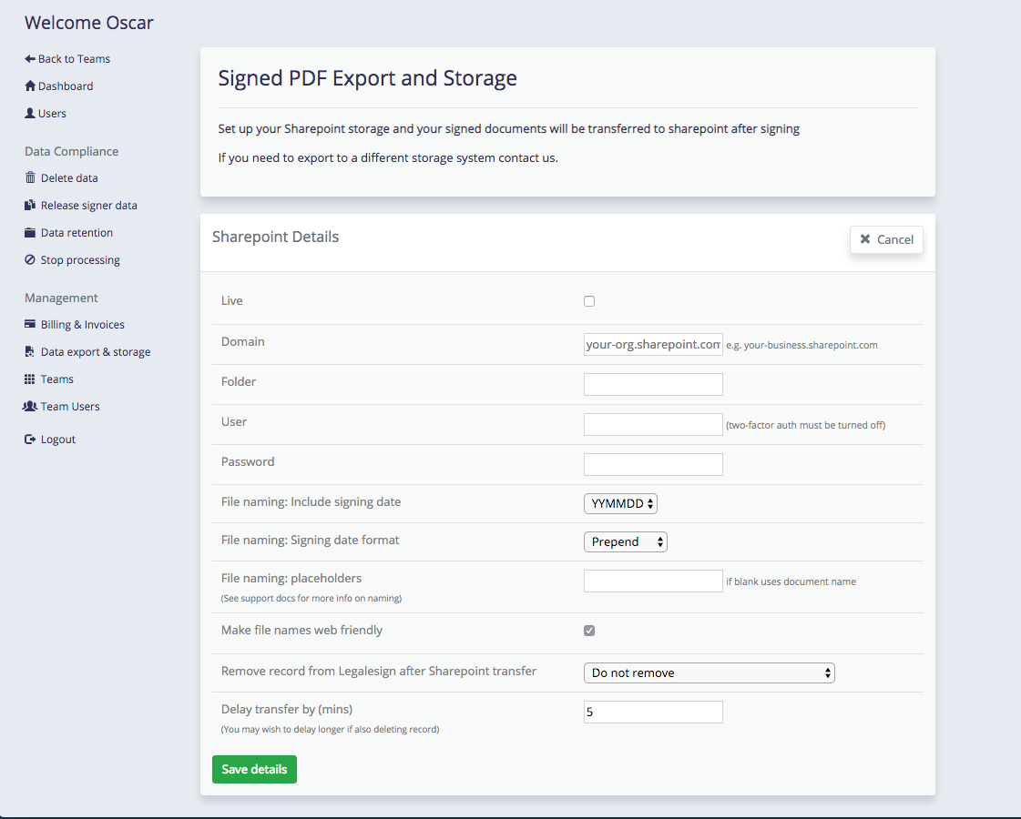Open the Do not remove dropdown
Image resolution: width=1021 pixels, height=819 pixels.
coord(710,672)
